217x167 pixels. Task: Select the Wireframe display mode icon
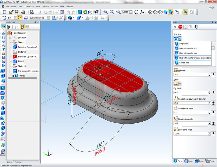pos(150,12)
